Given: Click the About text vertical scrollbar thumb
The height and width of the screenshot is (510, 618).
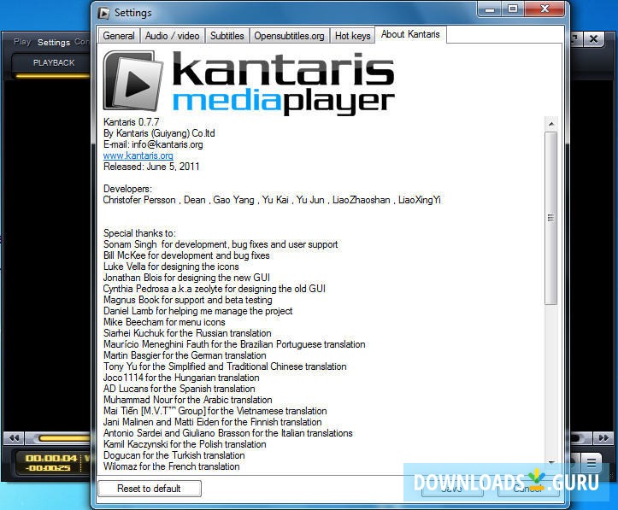Looking at the screenshot, I should point(551,218).
